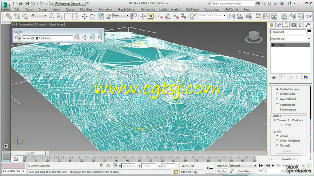Select the Select and Scale tool
Viewport: 314px width, 176px height.
tap(100, 16)
